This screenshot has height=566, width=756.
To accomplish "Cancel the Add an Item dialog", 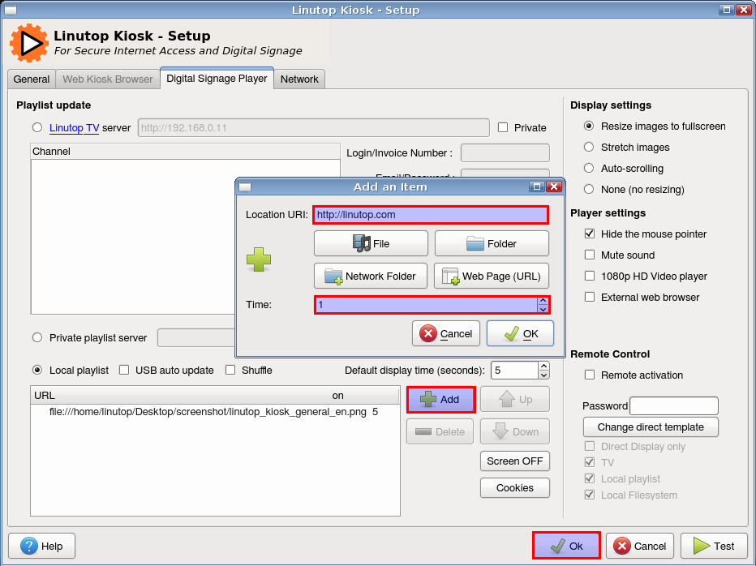I will pos(446,333).
